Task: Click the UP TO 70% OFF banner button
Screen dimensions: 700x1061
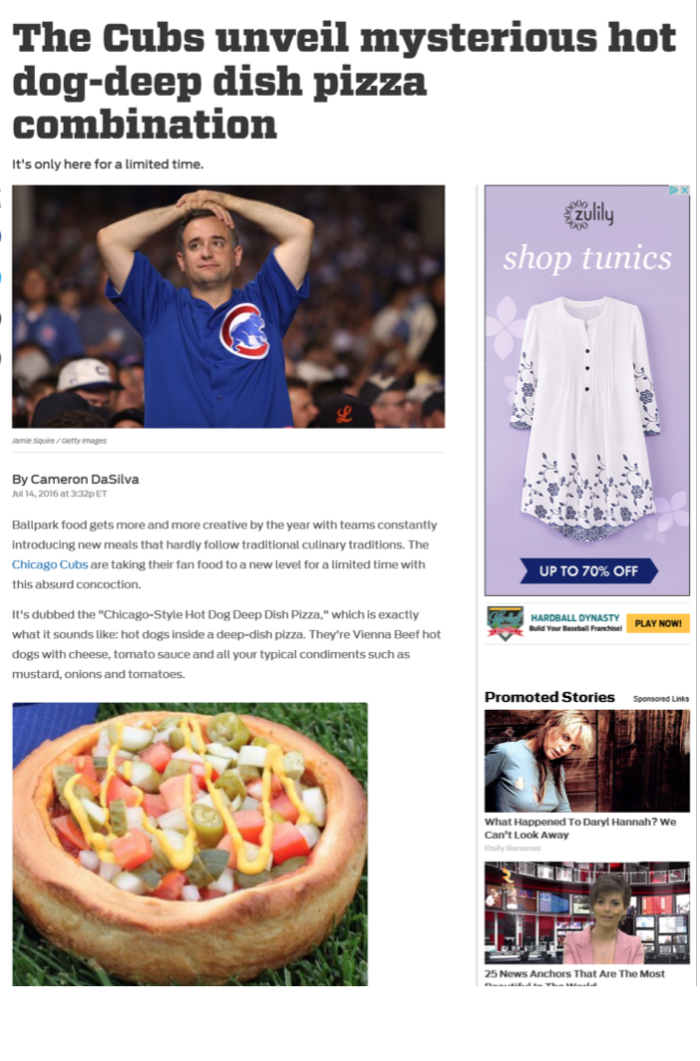Action: click(588, 571)
